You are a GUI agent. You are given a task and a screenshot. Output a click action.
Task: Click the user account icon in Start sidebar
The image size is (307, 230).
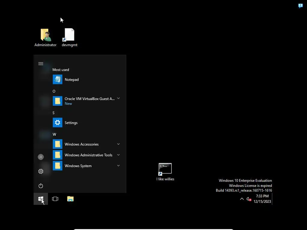[41, 157]
